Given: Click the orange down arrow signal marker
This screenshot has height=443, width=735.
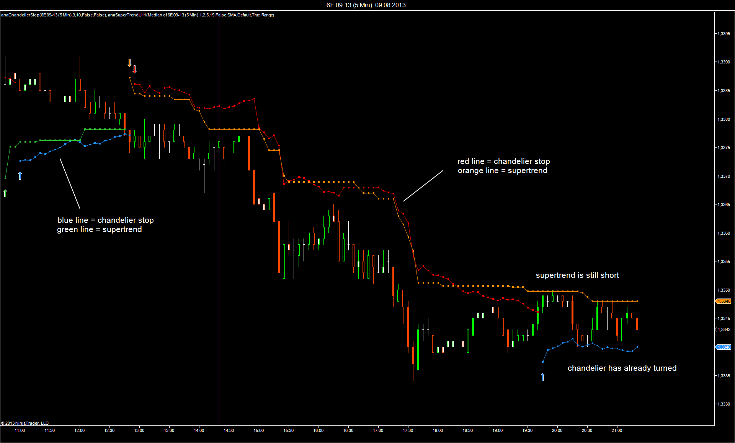Looking at the screenshot, I should (129, 63).
